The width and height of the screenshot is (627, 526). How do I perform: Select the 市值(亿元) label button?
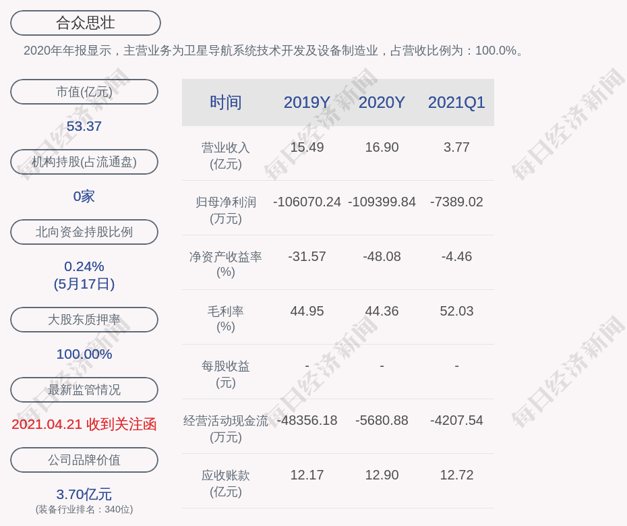[84, 92]
